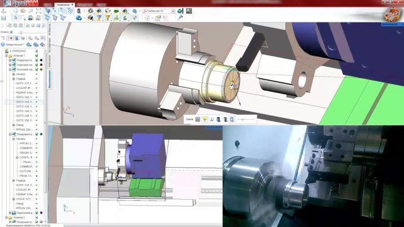Toggle checkbox for Нарезание operation
The image size is (404, 227).
coord(36,213)
